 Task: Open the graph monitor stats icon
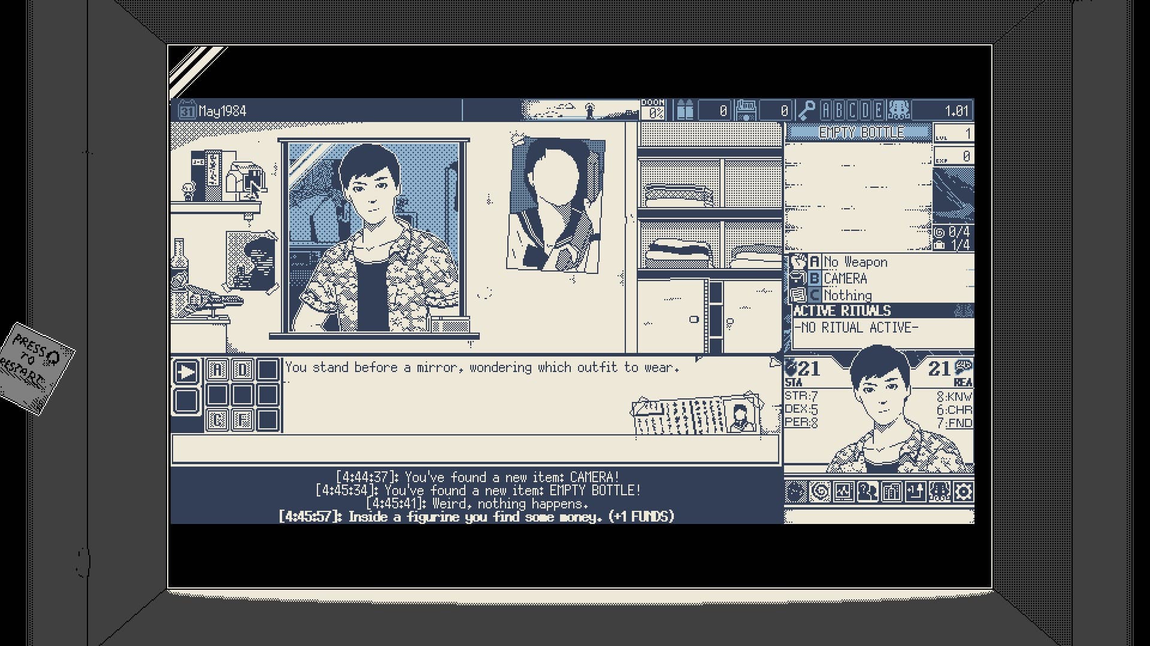coord(844,492)
